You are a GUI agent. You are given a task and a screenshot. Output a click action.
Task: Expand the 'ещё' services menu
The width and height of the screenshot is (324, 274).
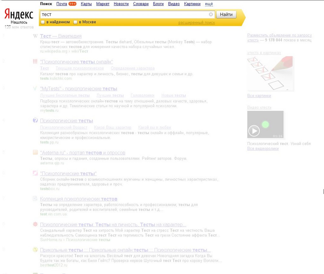click(x=209, y=4)
